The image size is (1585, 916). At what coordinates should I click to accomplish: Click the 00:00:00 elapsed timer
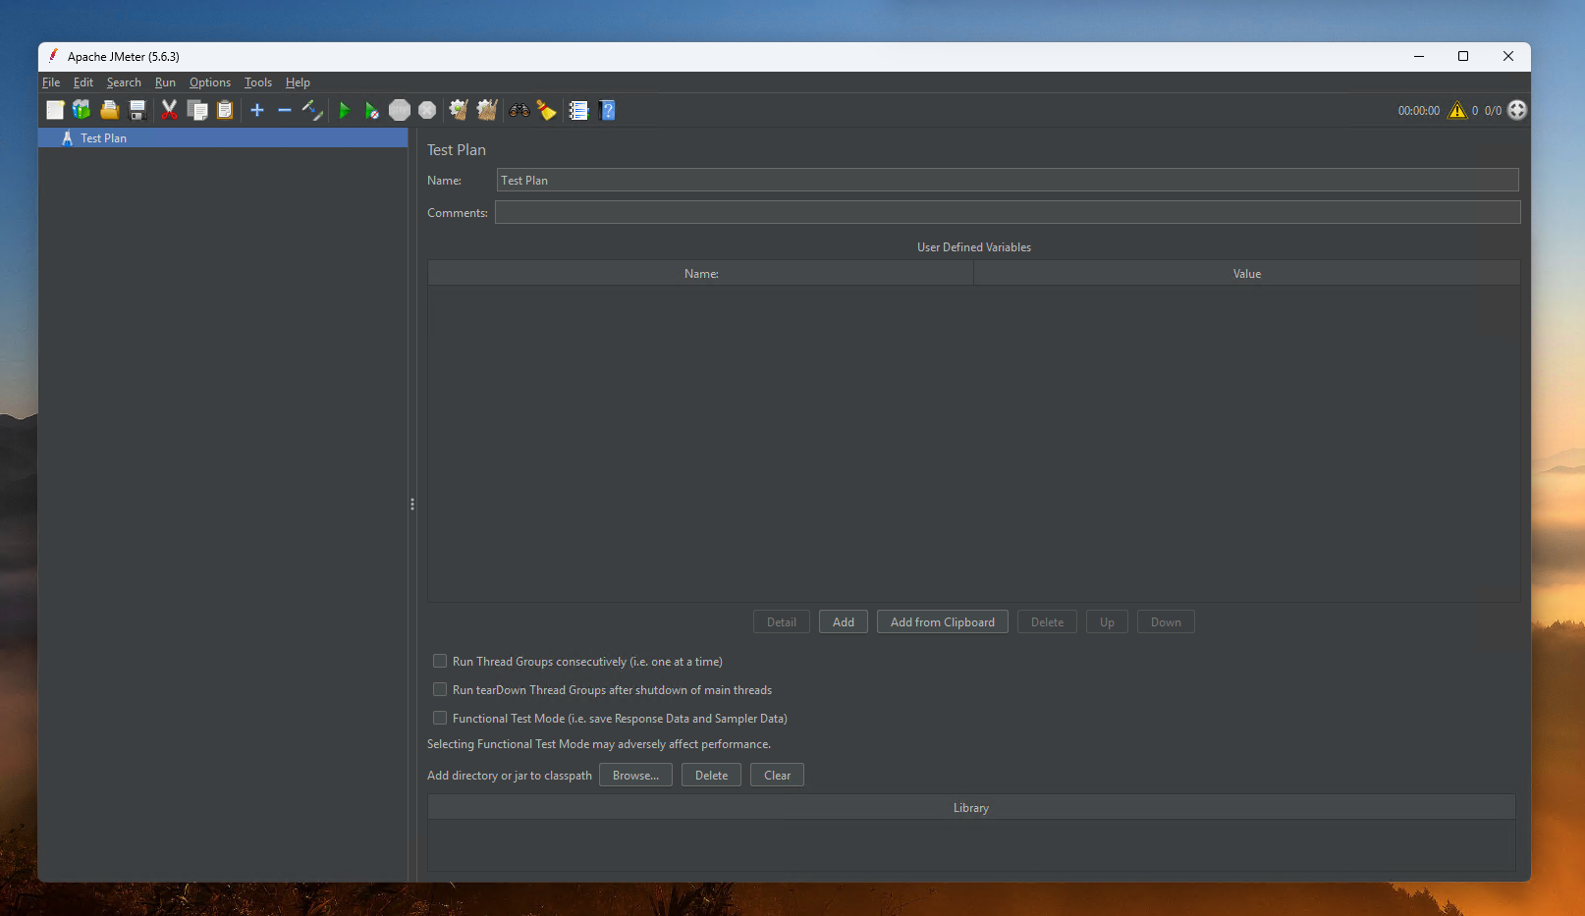1419,111
